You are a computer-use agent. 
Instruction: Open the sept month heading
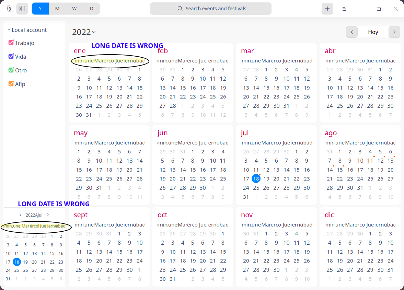coord(81,215)
